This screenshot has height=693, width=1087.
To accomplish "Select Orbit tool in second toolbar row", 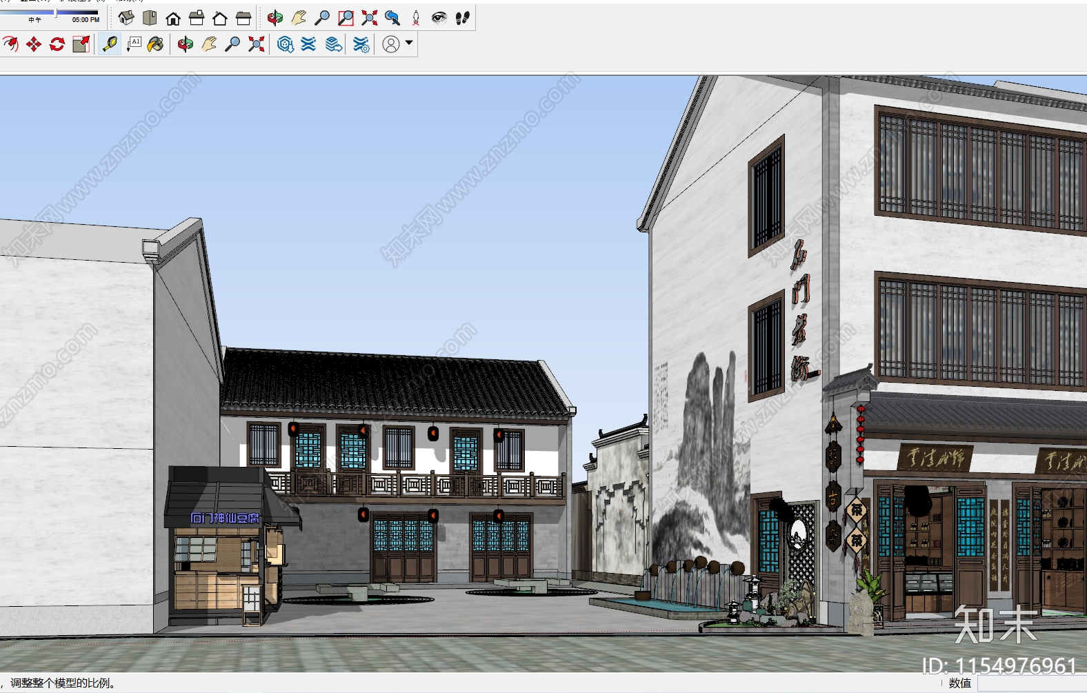I will pos(185,44).
